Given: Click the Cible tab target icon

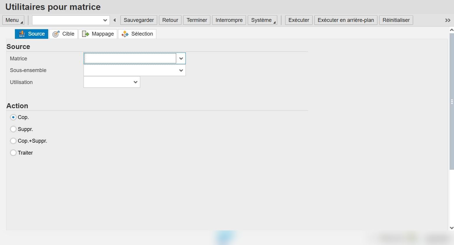Looking at the screenshot, I should click(56, 34).
